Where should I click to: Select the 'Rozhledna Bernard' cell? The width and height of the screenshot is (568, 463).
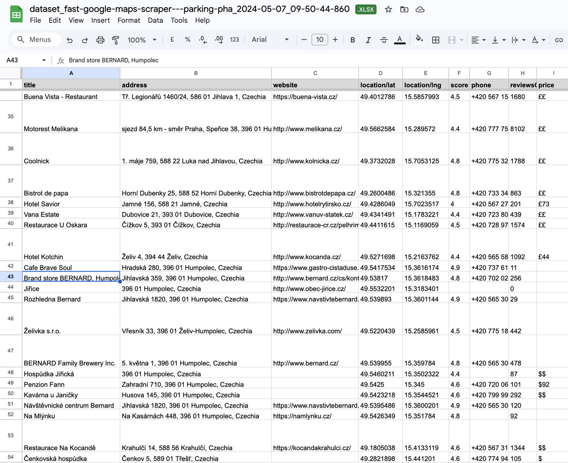coord(71,299)
